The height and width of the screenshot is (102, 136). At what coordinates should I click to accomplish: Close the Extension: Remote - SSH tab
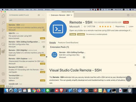[71, 15]
